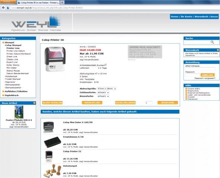Open Holzstempel product link in recommendations
The image size is (220, 178).
point(70,166)
